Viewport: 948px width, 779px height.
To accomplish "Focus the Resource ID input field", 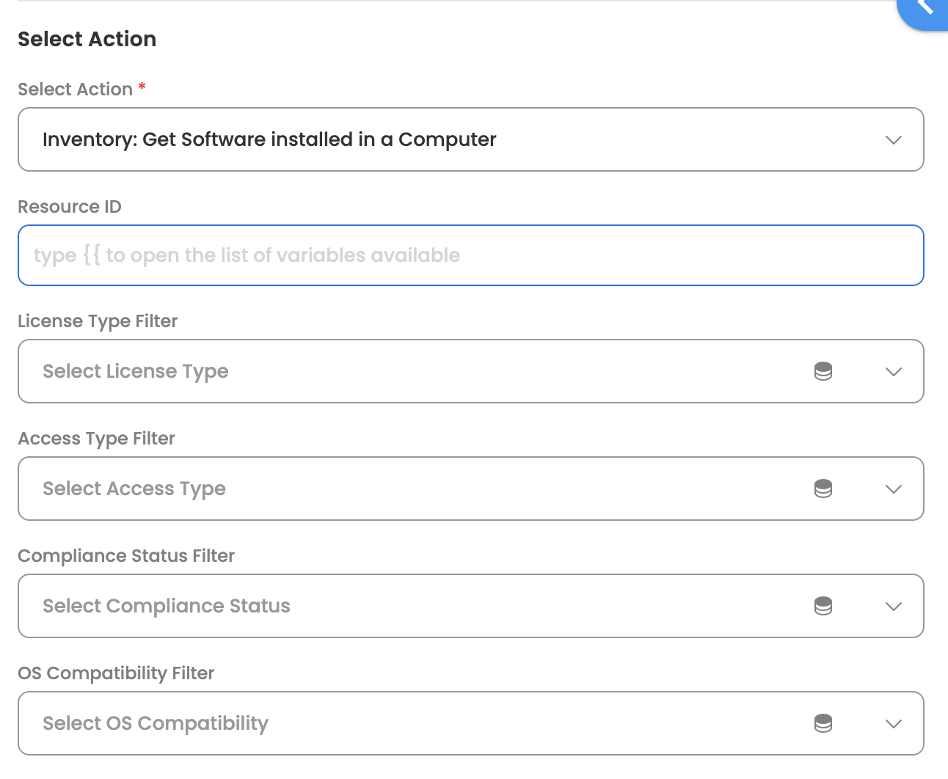I will (x=470, y=255).
